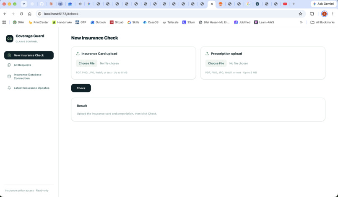
Task: Switch to the speaker-icon tab
Action: [x=80, y=4]
